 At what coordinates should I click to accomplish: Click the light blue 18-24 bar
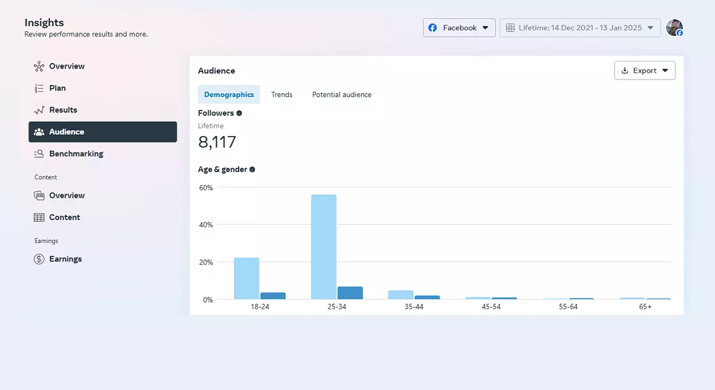click(247, 278)
